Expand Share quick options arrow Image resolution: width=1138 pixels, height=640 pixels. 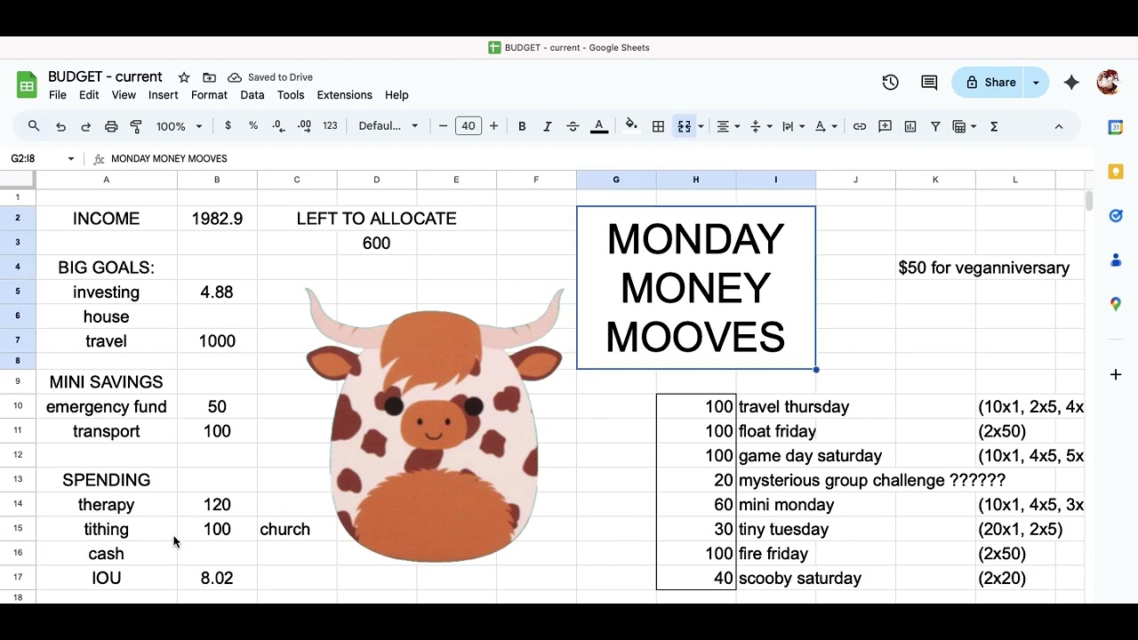[1037, 83]
